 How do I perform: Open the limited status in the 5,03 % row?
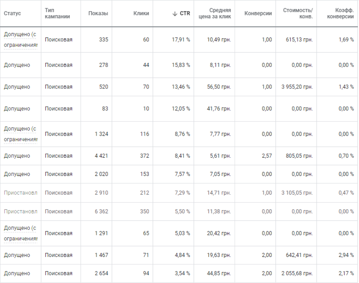point(20,234)
